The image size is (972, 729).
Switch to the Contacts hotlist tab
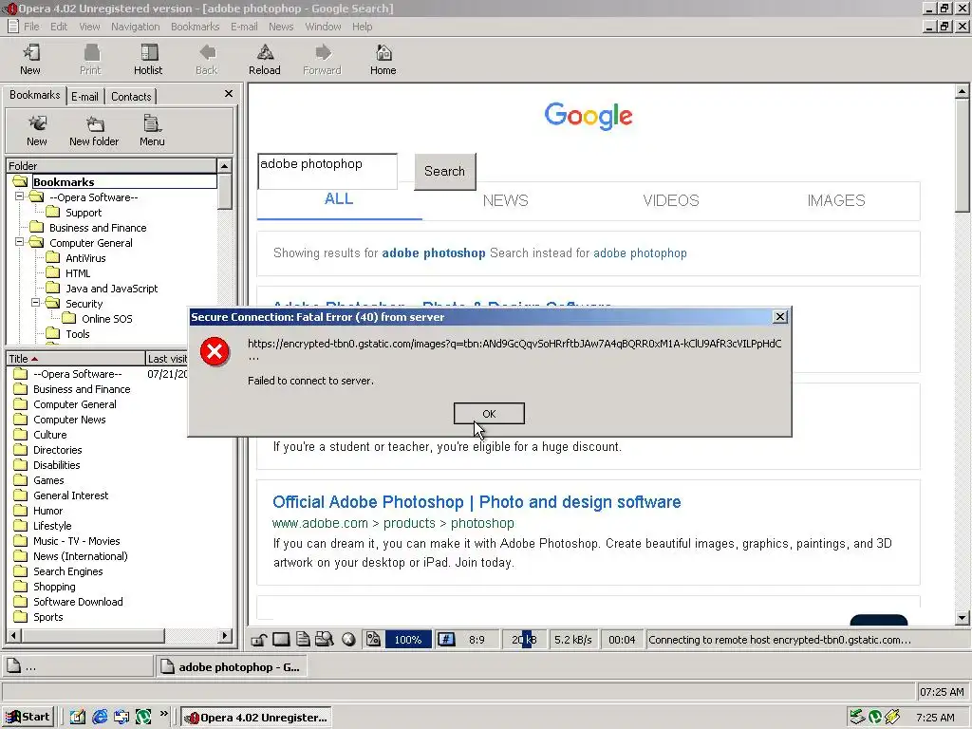131,97
